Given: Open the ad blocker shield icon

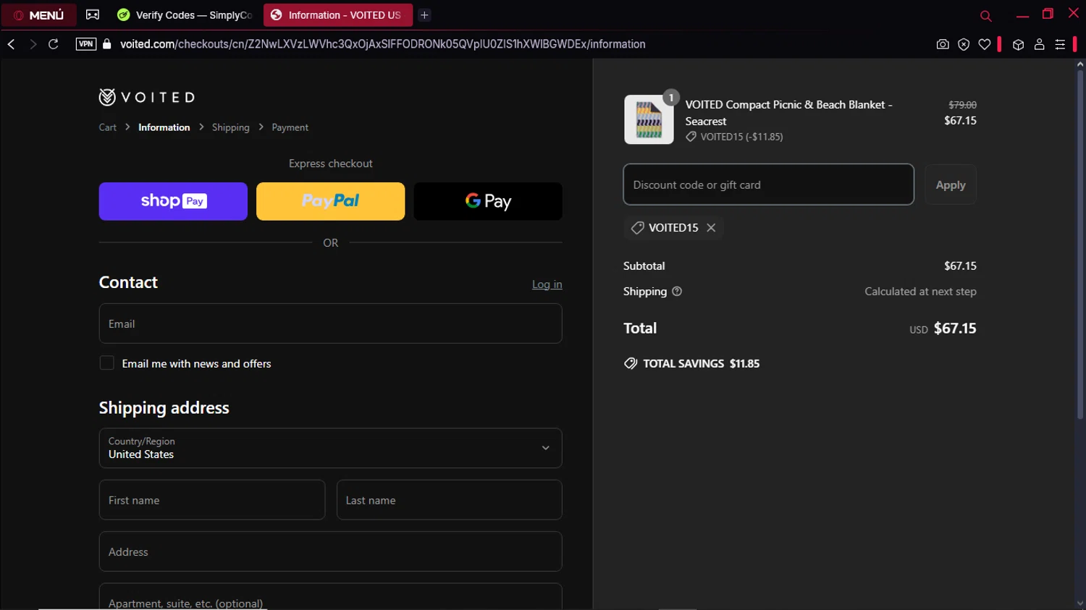Looking at the screenshot, I should [x=964, y=44].
